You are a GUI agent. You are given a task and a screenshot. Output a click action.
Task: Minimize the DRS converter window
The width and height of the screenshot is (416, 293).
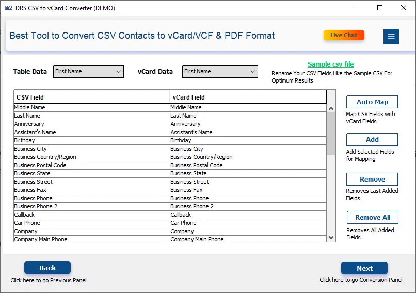[x=357, y=8]
